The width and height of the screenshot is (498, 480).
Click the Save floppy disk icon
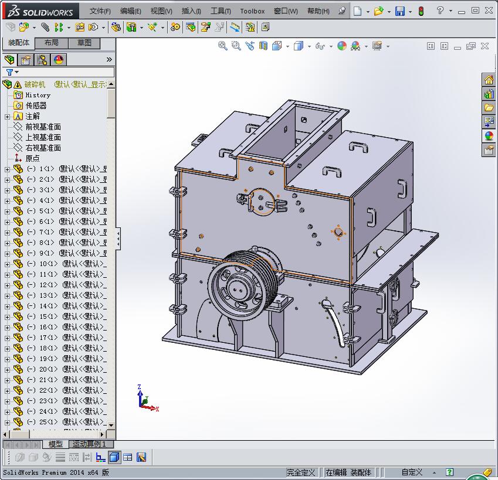(x=400, y=11)
